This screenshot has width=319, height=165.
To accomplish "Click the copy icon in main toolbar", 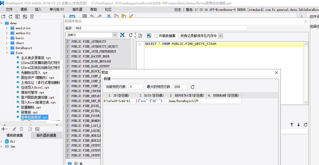I will 116,16.
